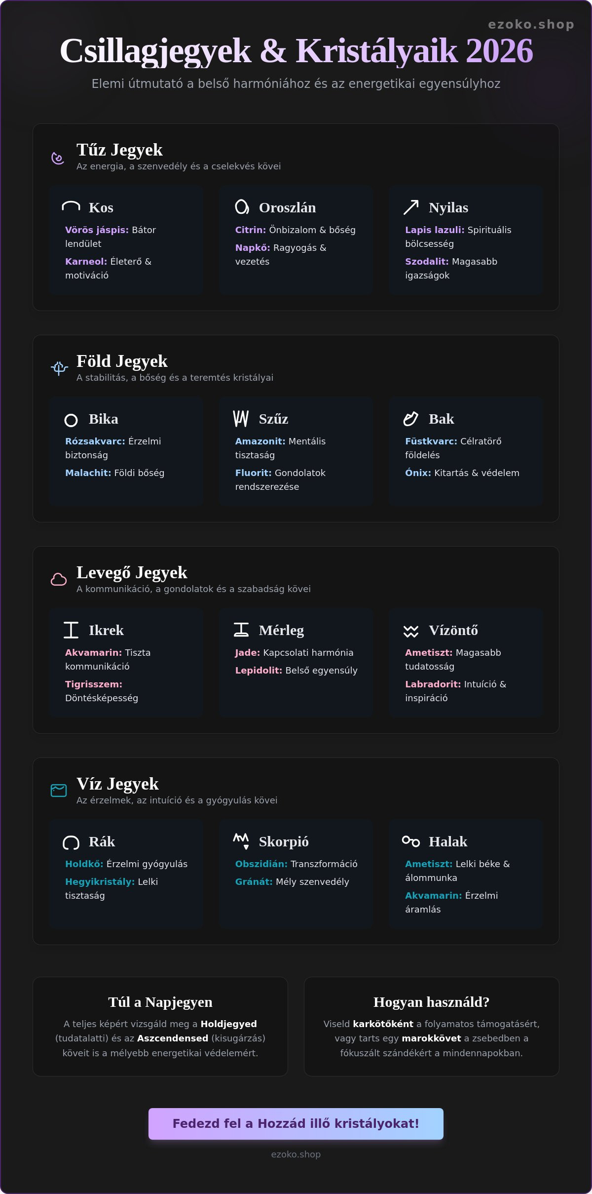592x1194 pixels.
Task: Select the Skorpió zodiac symbol icon
Action: 241,841
